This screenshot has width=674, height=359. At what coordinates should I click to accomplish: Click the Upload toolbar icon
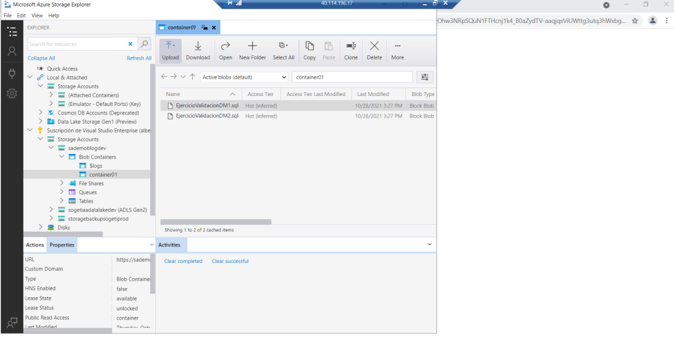[170, 47]
